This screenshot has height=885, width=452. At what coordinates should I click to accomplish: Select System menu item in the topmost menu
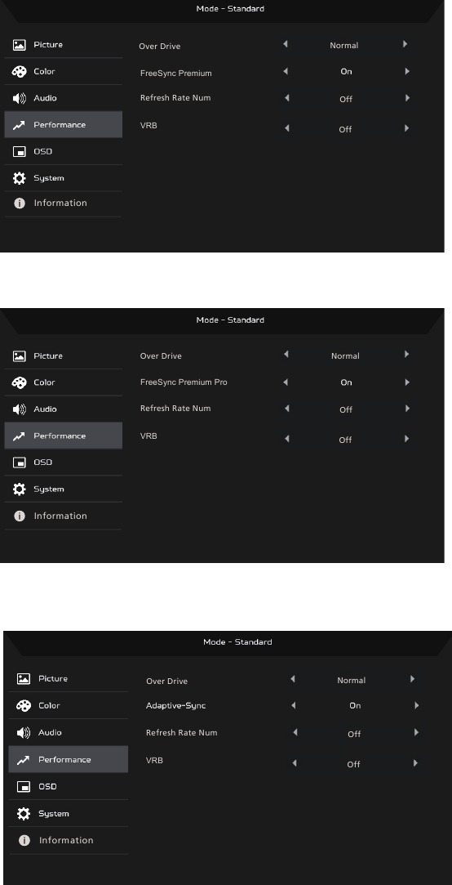48,178
